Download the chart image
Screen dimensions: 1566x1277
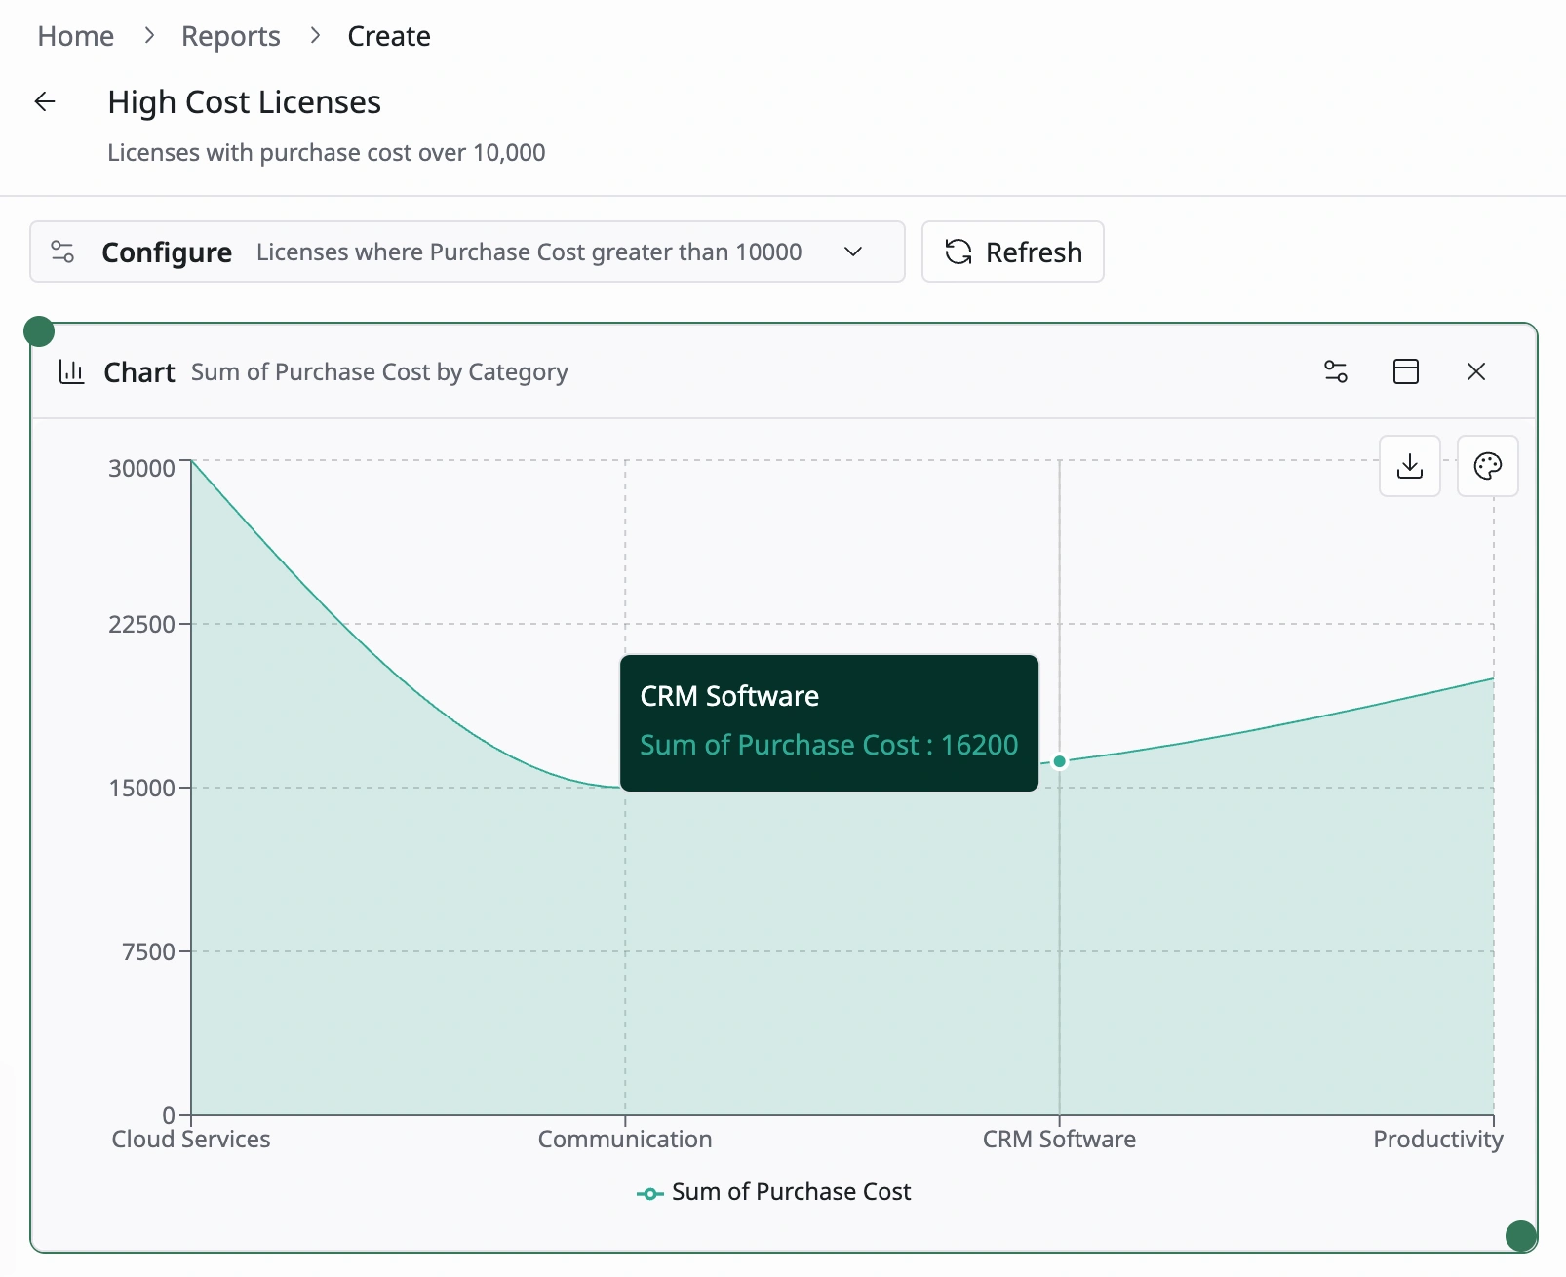(1410, 466)
